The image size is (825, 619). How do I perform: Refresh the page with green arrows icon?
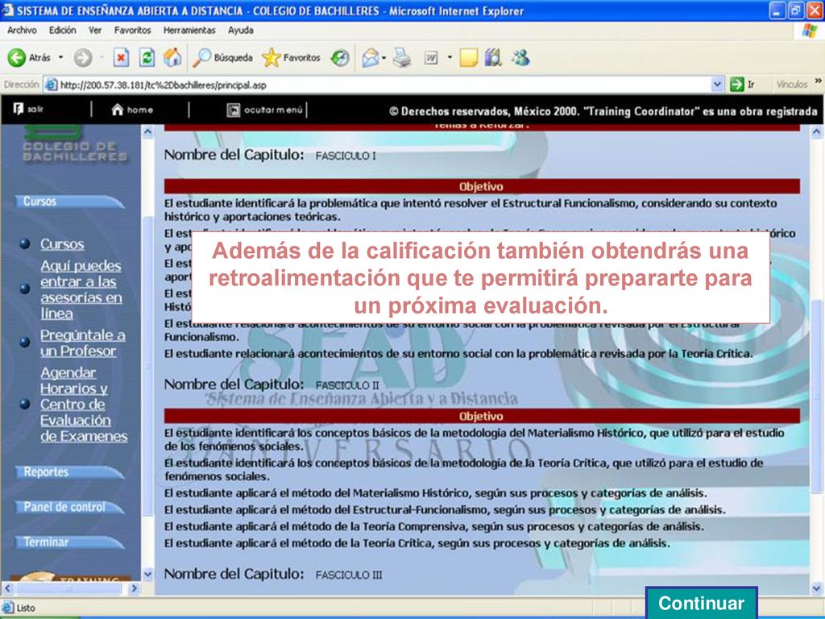[x=147, y=57]
